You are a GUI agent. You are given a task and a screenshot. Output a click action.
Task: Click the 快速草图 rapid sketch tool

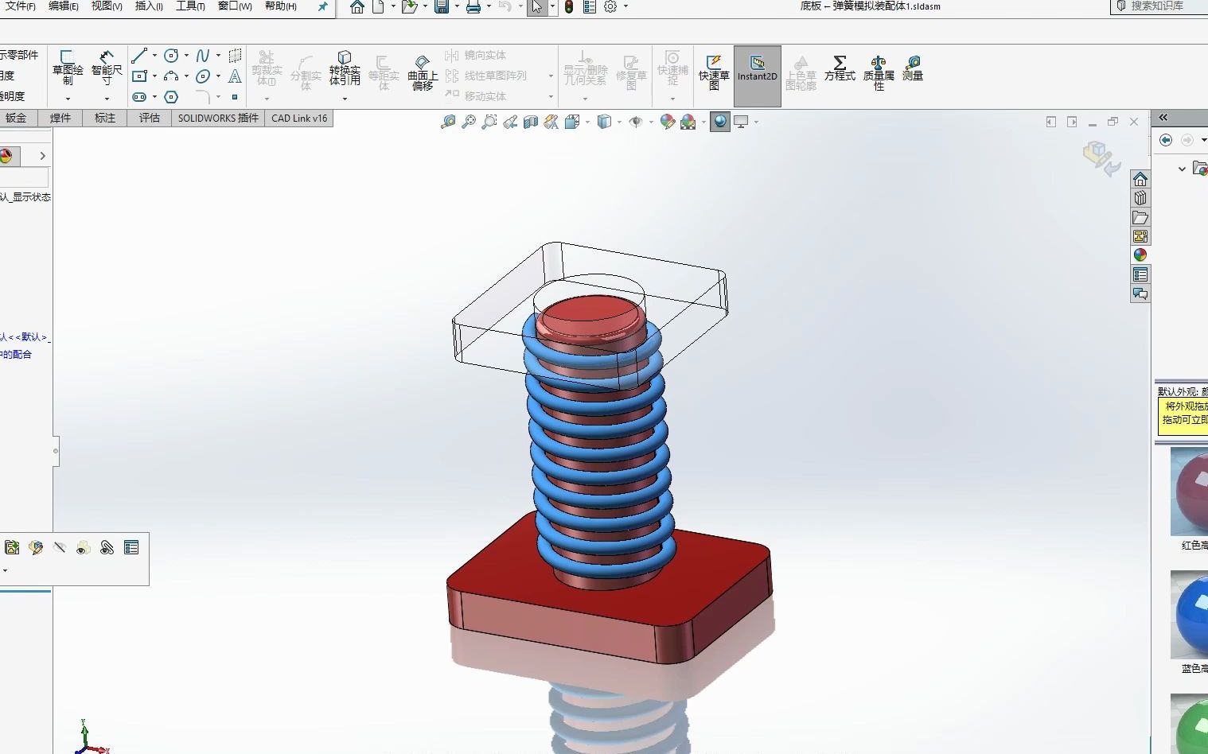(x=714, y=72)
